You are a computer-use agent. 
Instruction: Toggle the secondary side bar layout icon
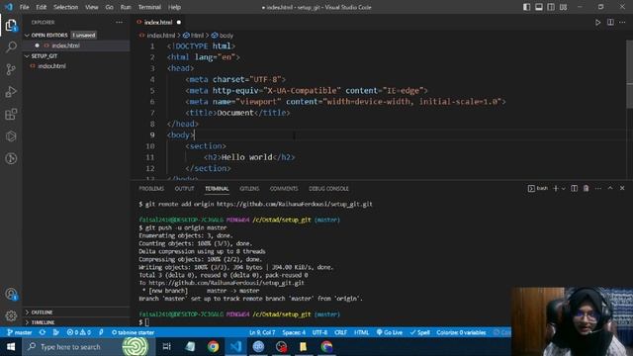click(x=551, y=7)
